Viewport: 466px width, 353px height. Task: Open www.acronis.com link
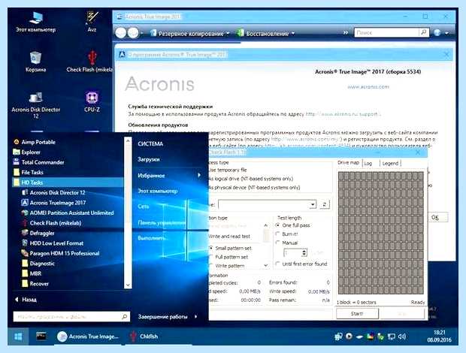click(x=368, y=86)
